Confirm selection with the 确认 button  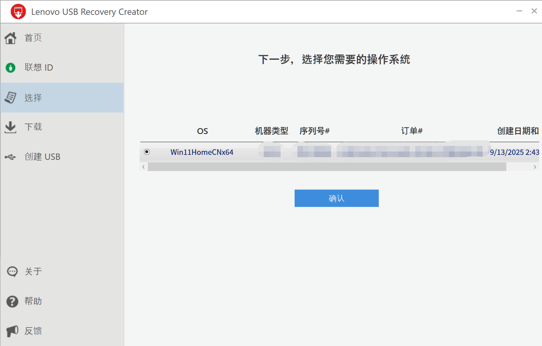point(337,198)
